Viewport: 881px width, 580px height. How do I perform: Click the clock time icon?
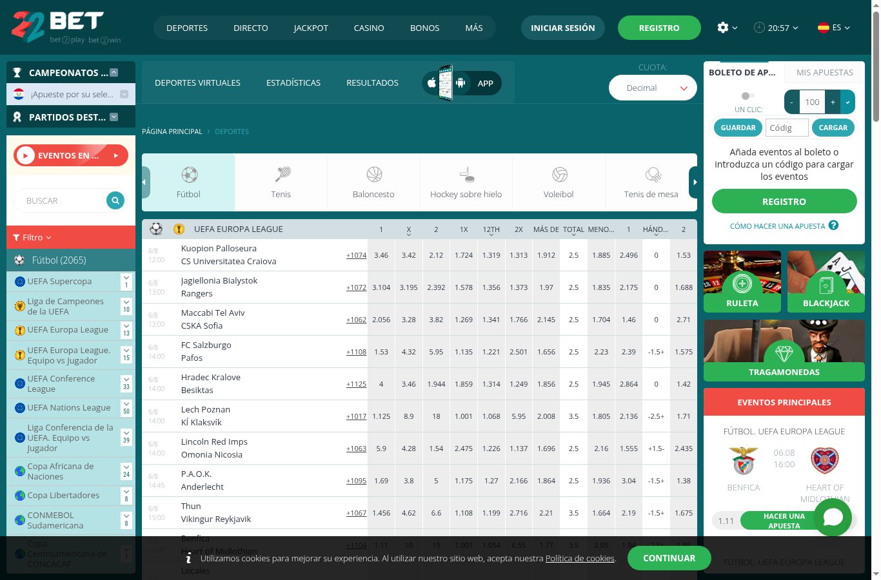[759, 28]
